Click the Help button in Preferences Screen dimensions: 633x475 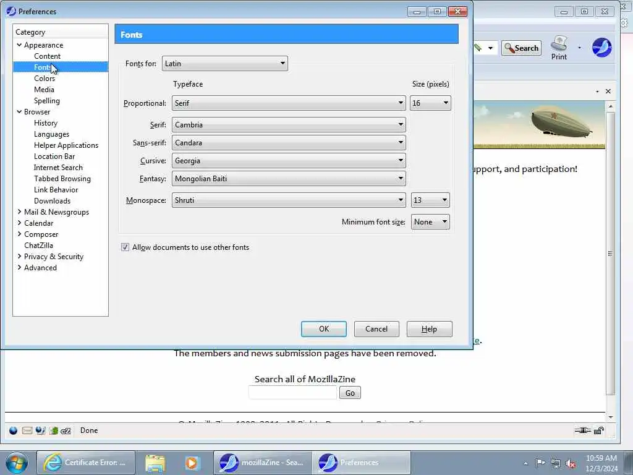coord(430,329)
